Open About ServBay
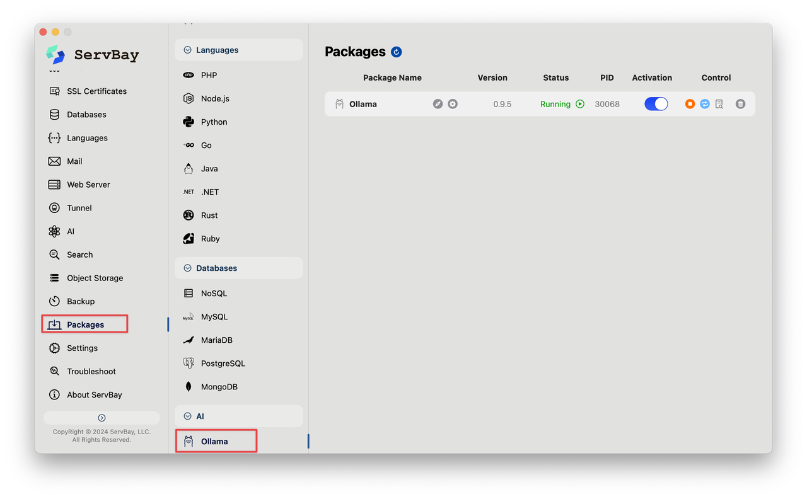Image resolution: width=807 pixels, height=499 pixels. tap(94, 395)
